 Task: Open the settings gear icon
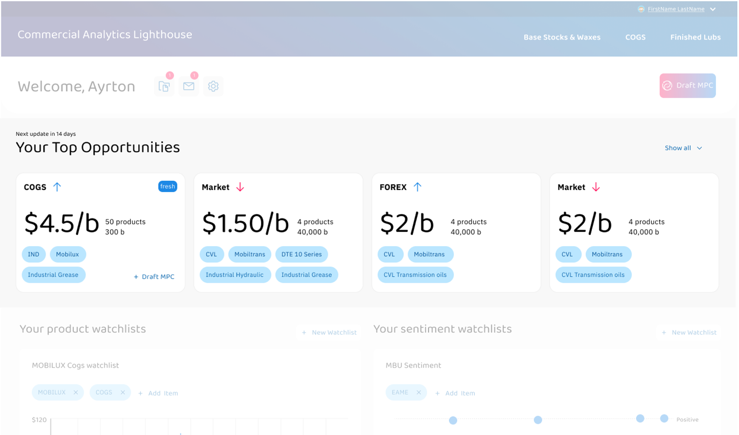pos(213,86)
